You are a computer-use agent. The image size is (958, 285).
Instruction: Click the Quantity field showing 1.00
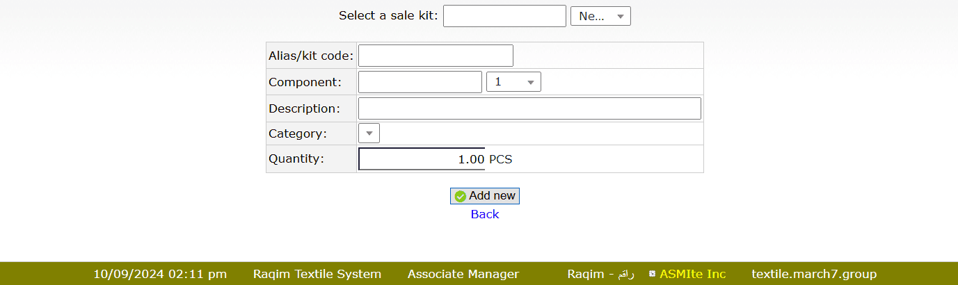[x=422, y=159]
